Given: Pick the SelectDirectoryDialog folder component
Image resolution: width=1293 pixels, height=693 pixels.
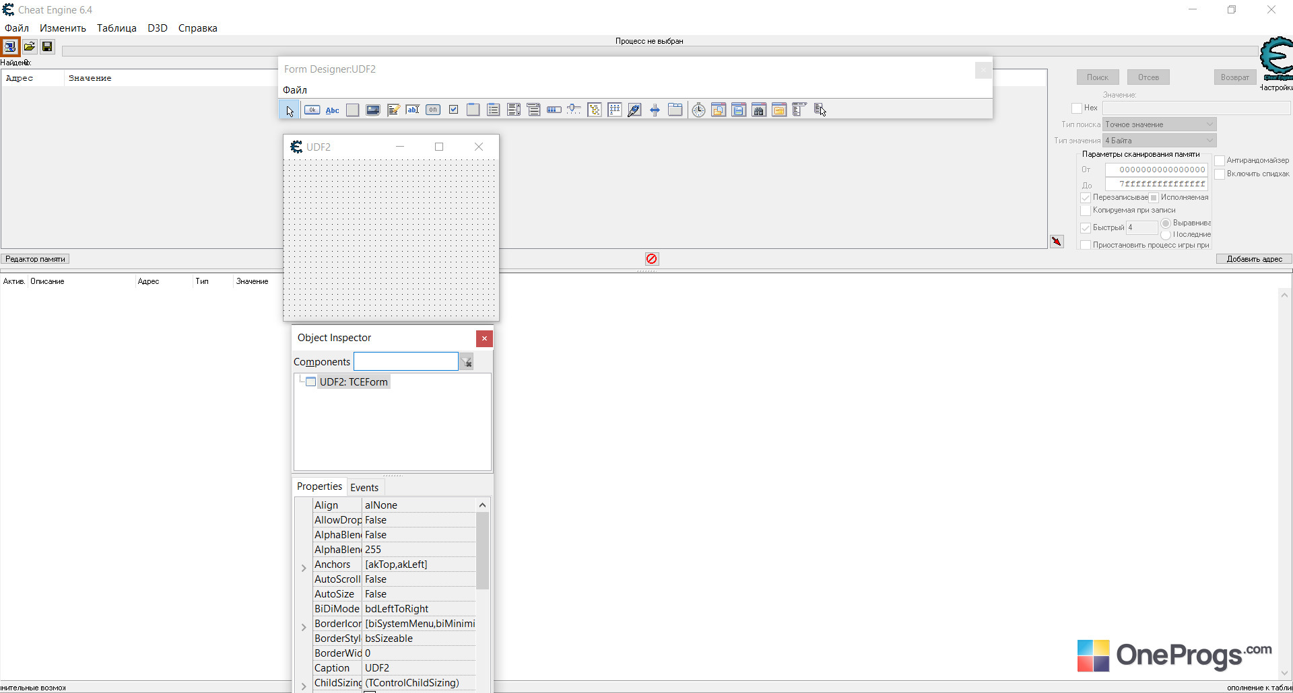Looking at the screenshot, I should (779, 110).
